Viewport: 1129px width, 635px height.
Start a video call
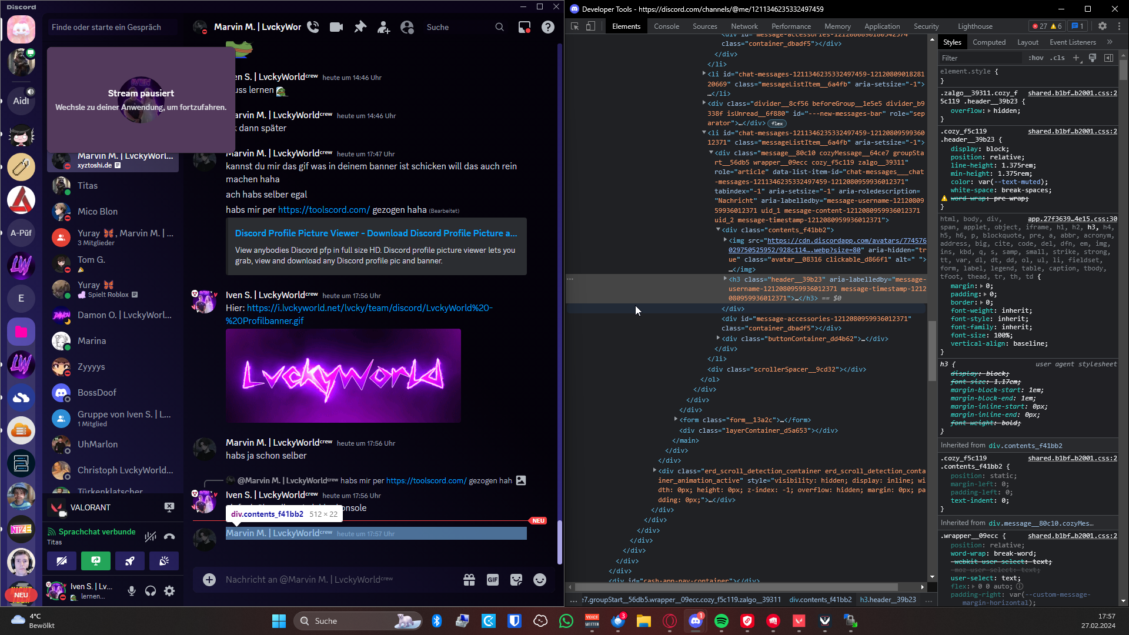[x=336, y=27]
